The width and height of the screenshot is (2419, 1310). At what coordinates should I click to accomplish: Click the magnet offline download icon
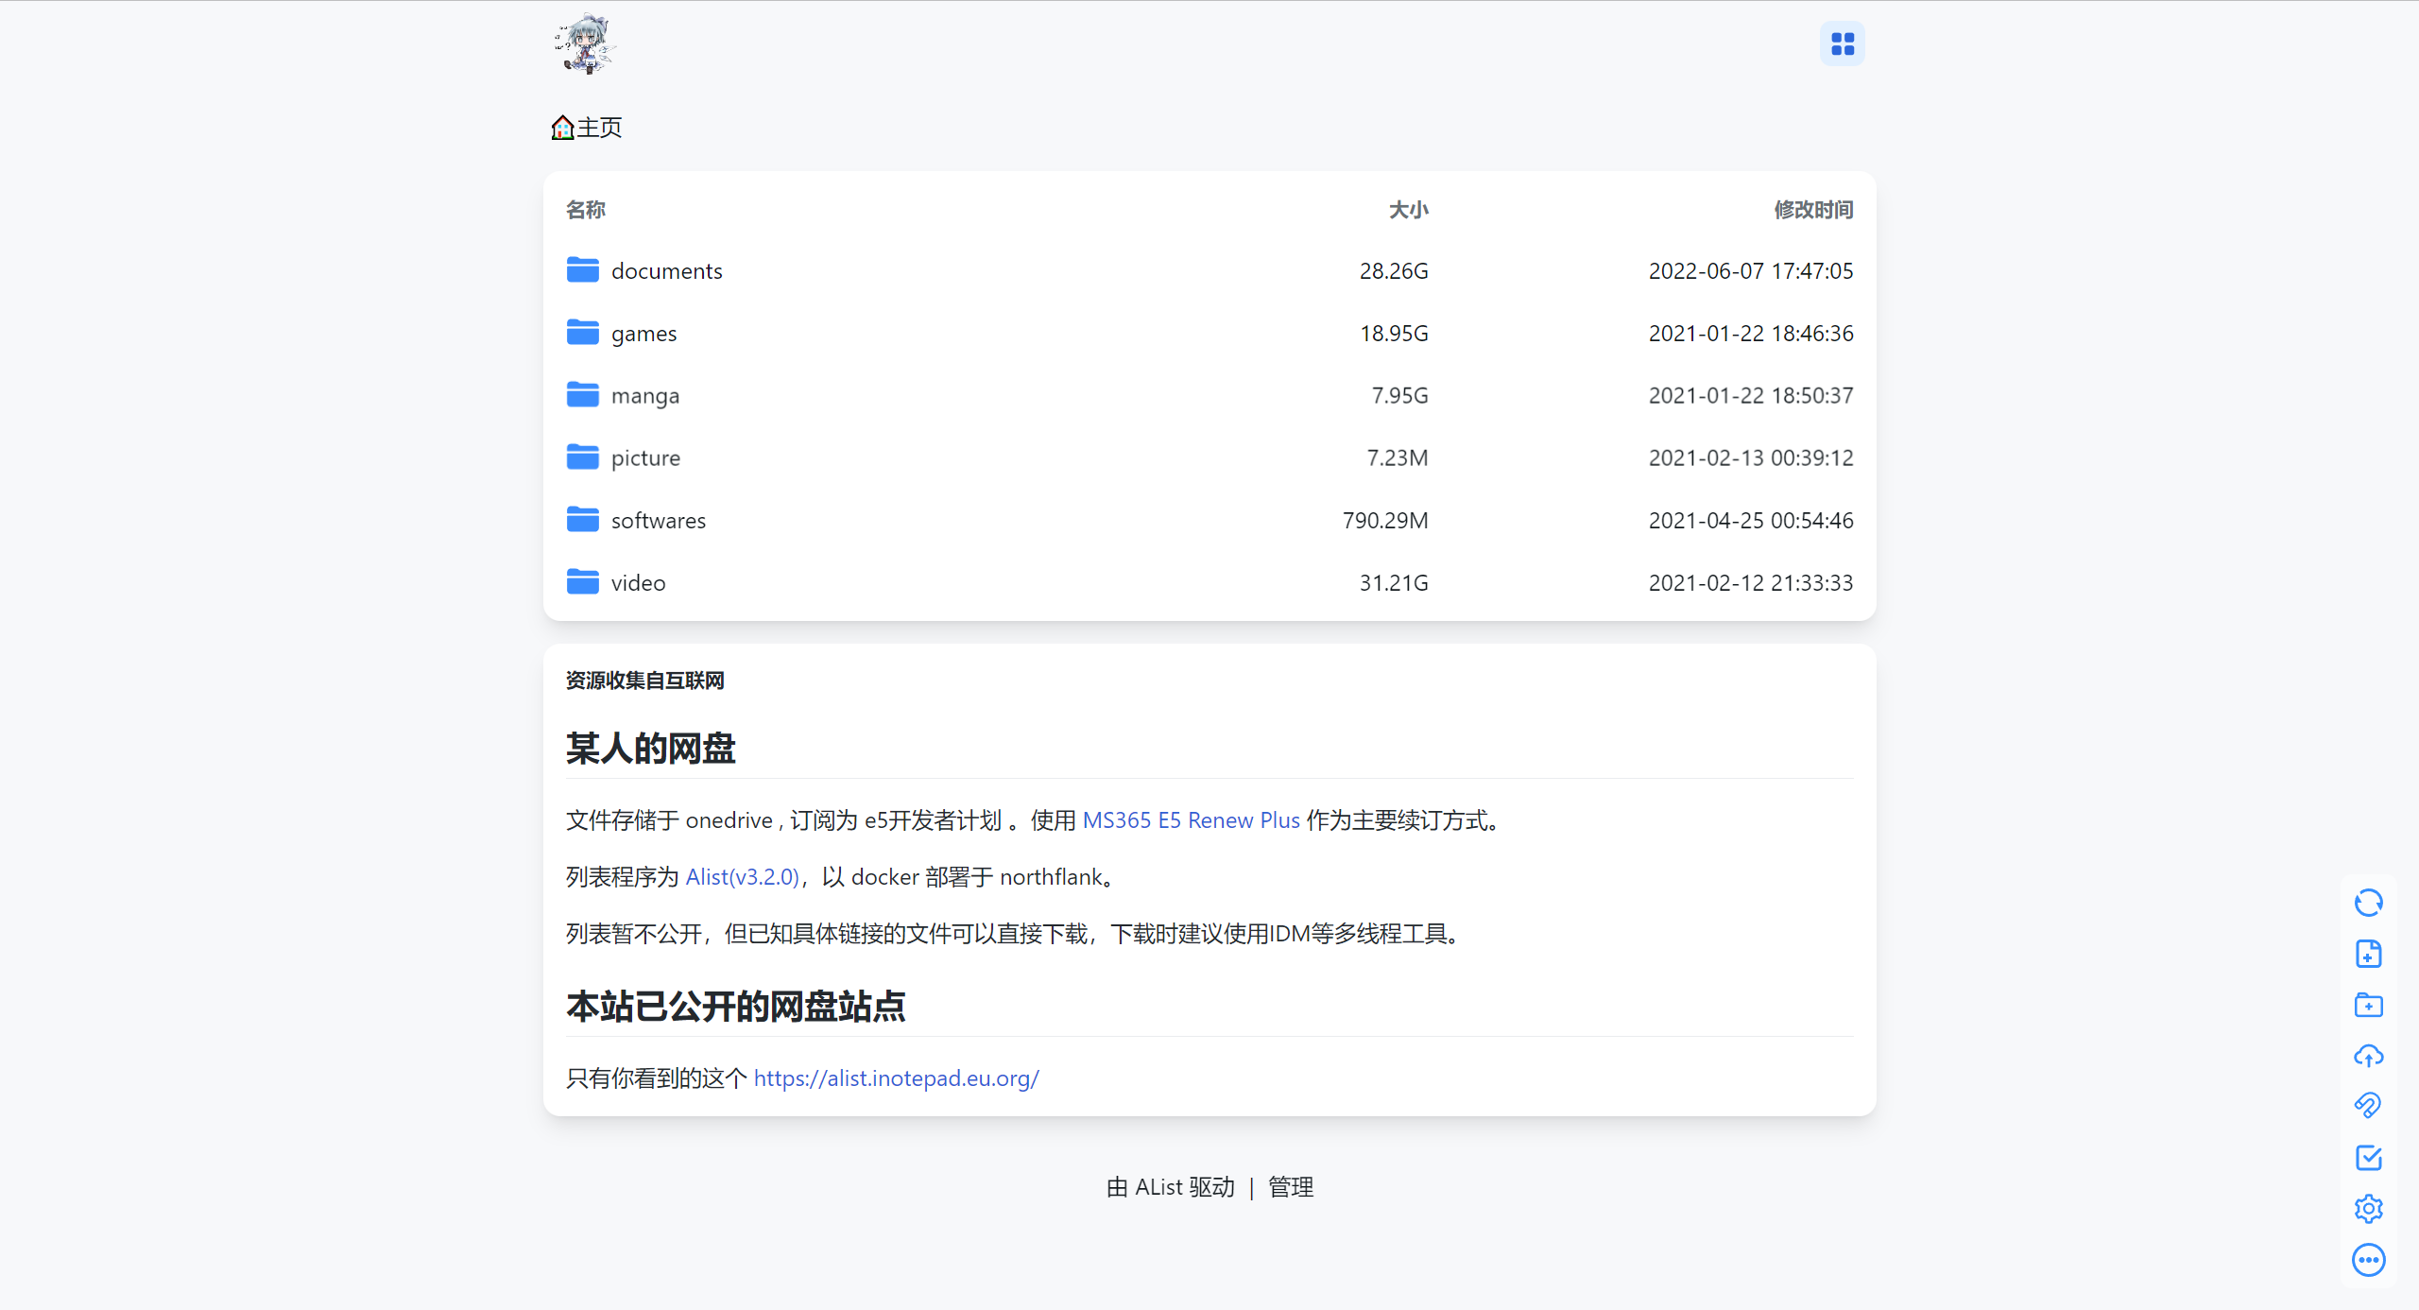[2368, 1106]
